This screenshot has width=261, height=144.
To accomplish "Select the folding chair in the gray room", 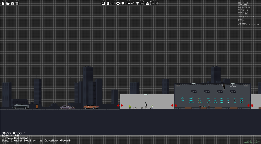I will pyautogui.click(x=142, y=108).
